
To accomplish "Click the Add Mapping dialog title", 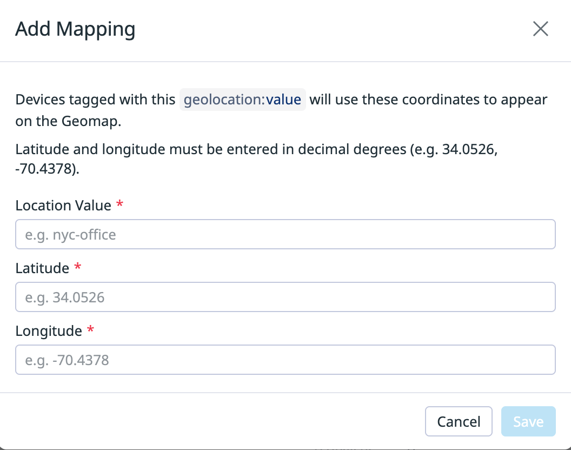I will click(75, 29).
